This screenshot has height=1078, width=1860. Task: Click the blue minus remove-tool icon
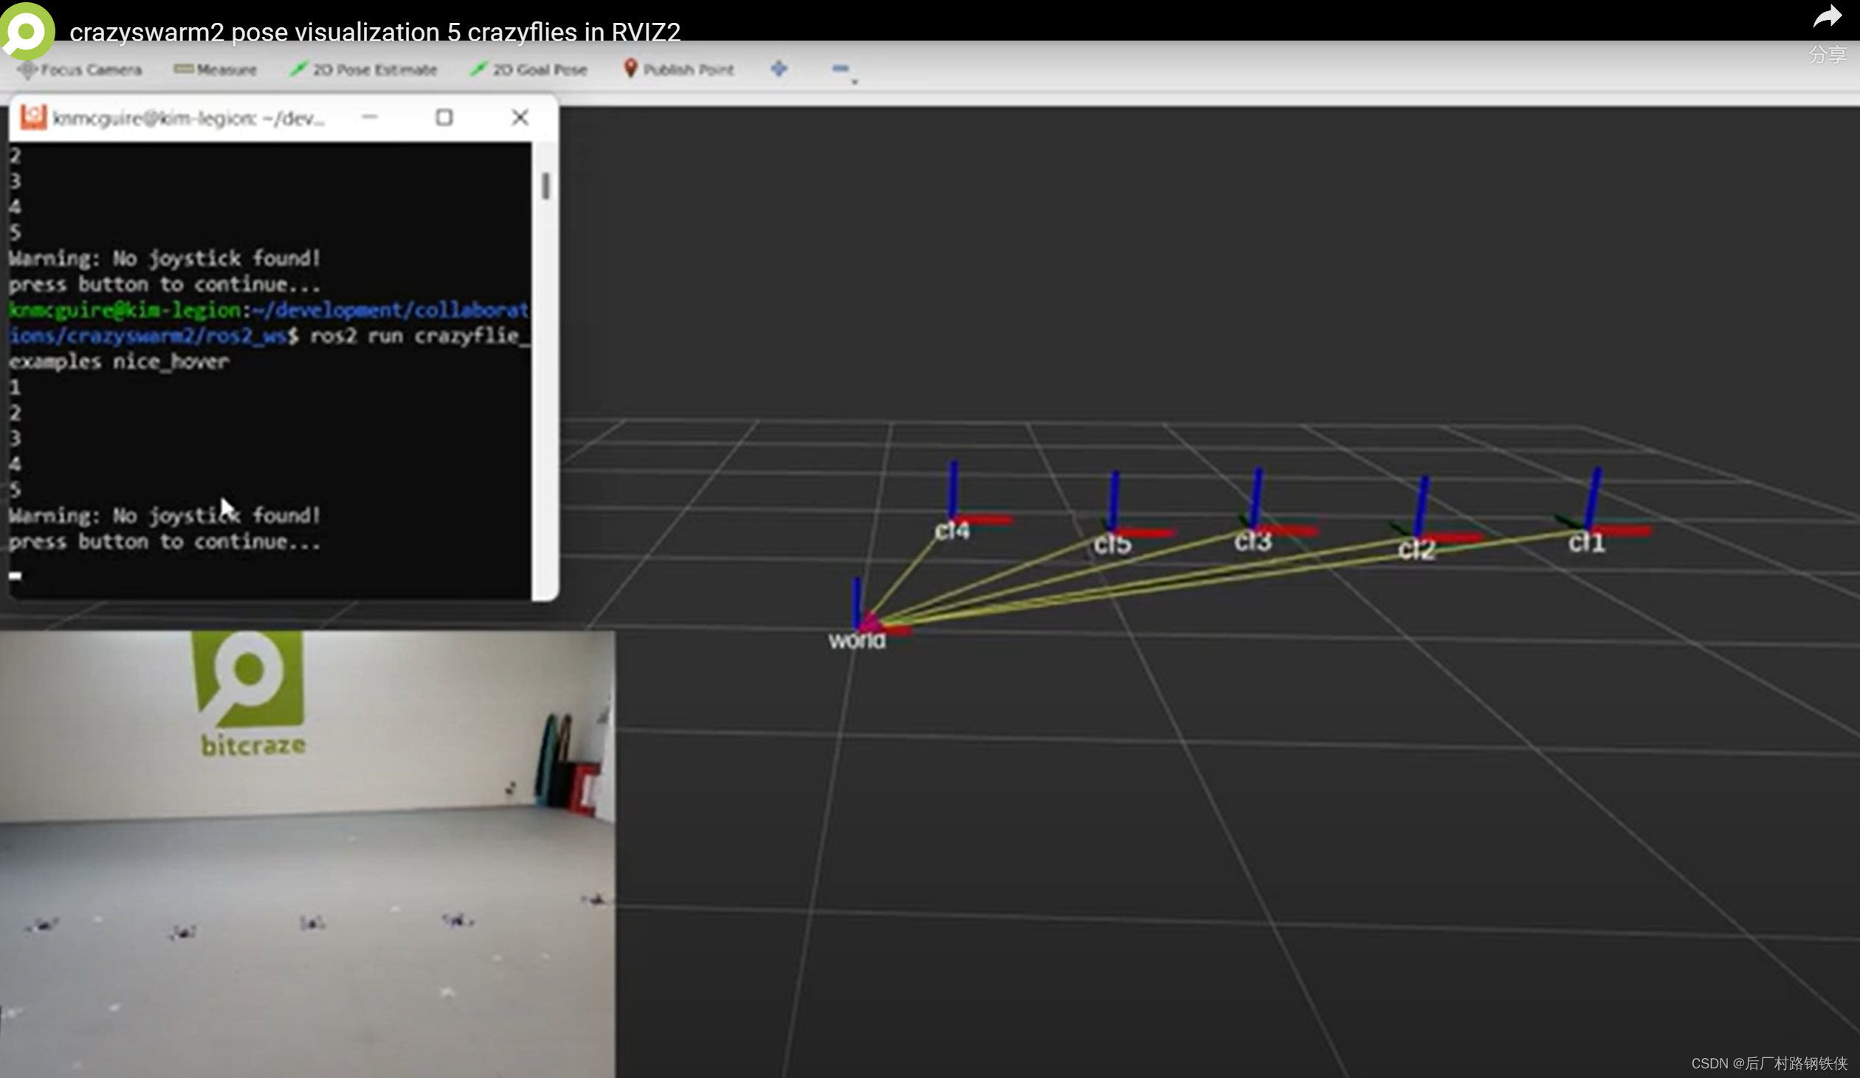pos(839,69)
